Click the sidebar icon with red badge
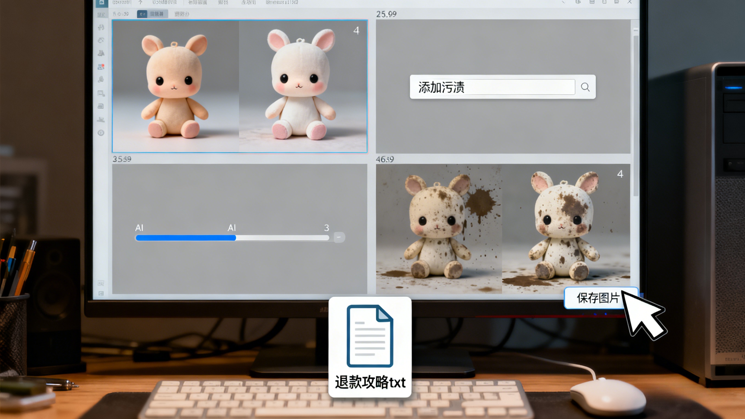745x419 pixels. 101,67
